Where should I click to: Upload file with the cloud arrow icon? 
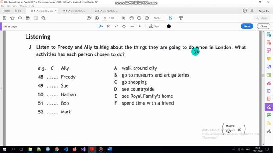coord(20,18)
